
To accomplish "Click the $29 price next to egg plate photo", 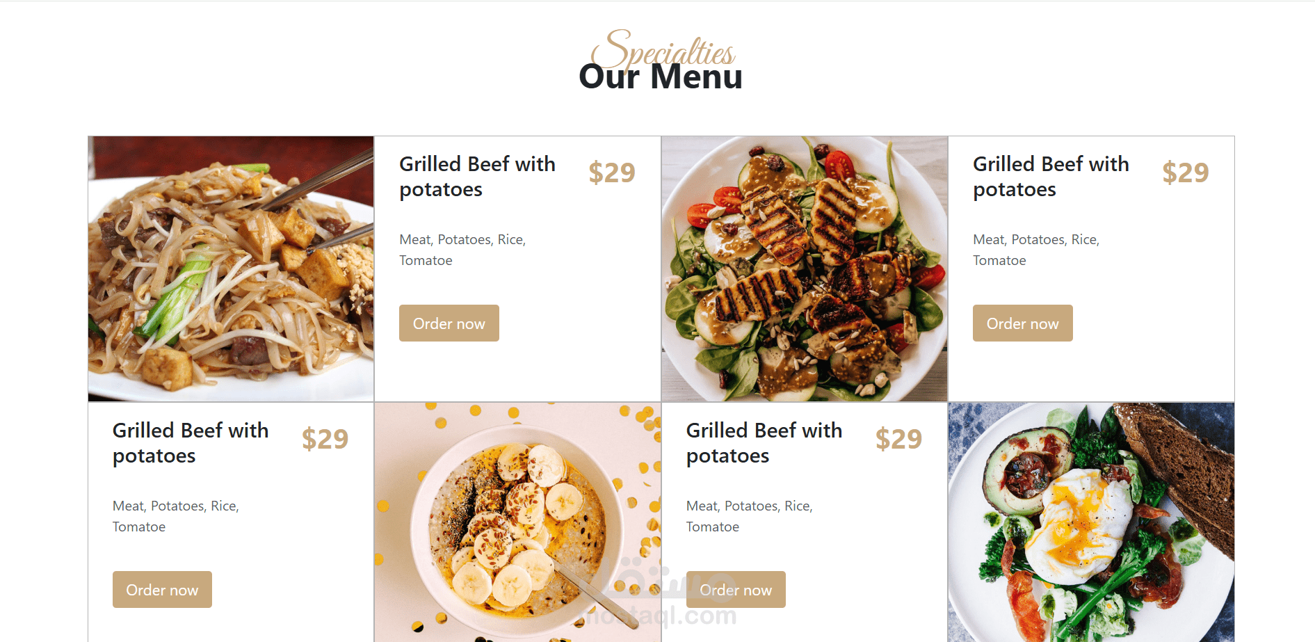I will click(x=899, y=439).
